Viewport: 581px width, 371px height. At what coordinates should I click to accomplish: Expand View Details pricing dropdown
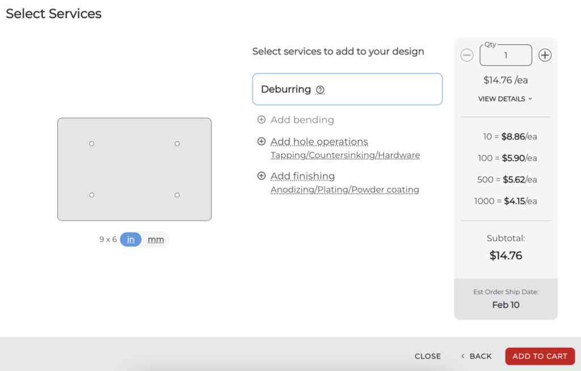pyautogui.click(x=505, y=99)
